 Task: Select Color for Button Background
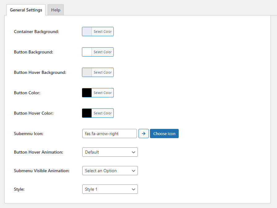pos(103,52)
